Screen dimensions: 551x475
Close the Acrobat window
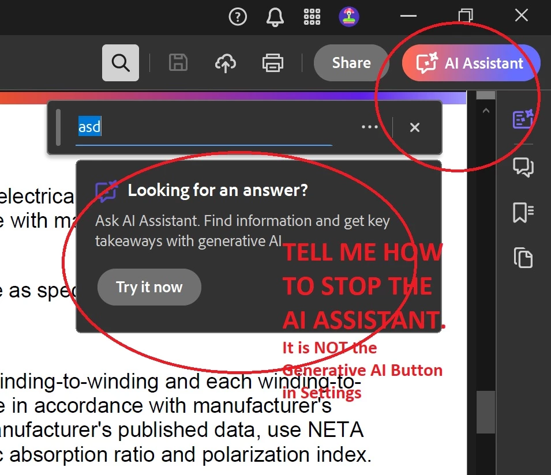(522, 16)
